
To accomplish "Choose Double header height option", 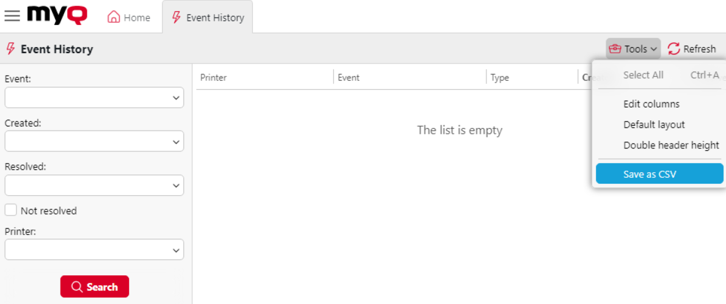I will [x=671, y=145].
